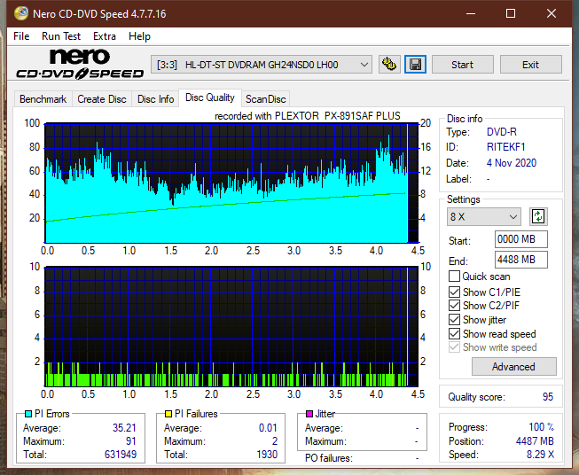Click the Start button
579x475 pixels.
click(x=462, y=65)
